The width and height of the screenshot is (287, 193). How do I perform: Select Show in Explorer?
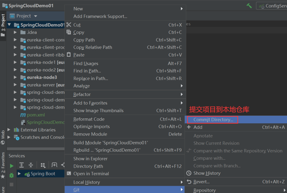[x=125, y=159]
